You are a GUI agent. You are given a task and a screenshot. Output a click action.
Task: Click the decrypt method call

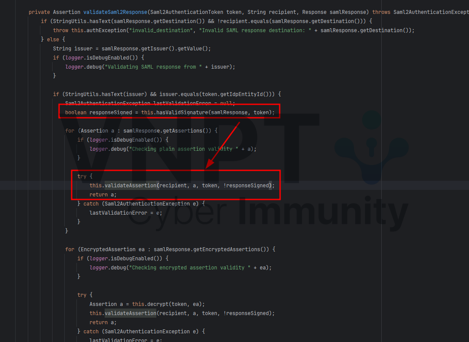point(158,304)
